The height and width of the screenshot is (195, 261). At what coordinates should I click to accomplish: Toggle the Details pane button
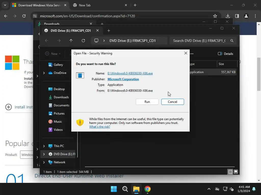(226, 54)
